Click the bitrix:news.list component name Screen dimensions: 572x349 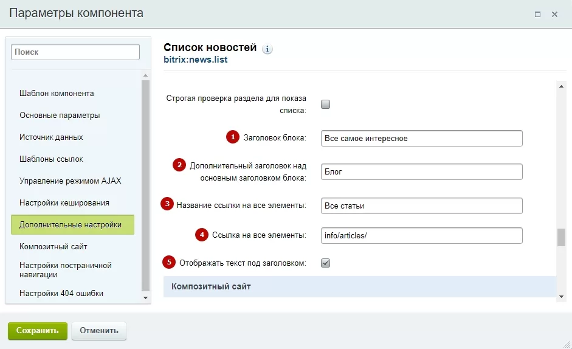[196, 60]
